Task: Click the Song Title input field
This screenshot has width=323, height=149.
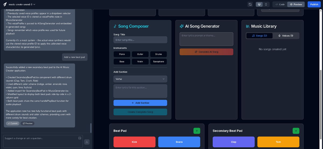Action: (x=140, y=40)
